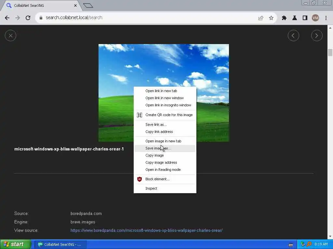Click the browser back arrow

pyautogui.click(x=7, y=18)
